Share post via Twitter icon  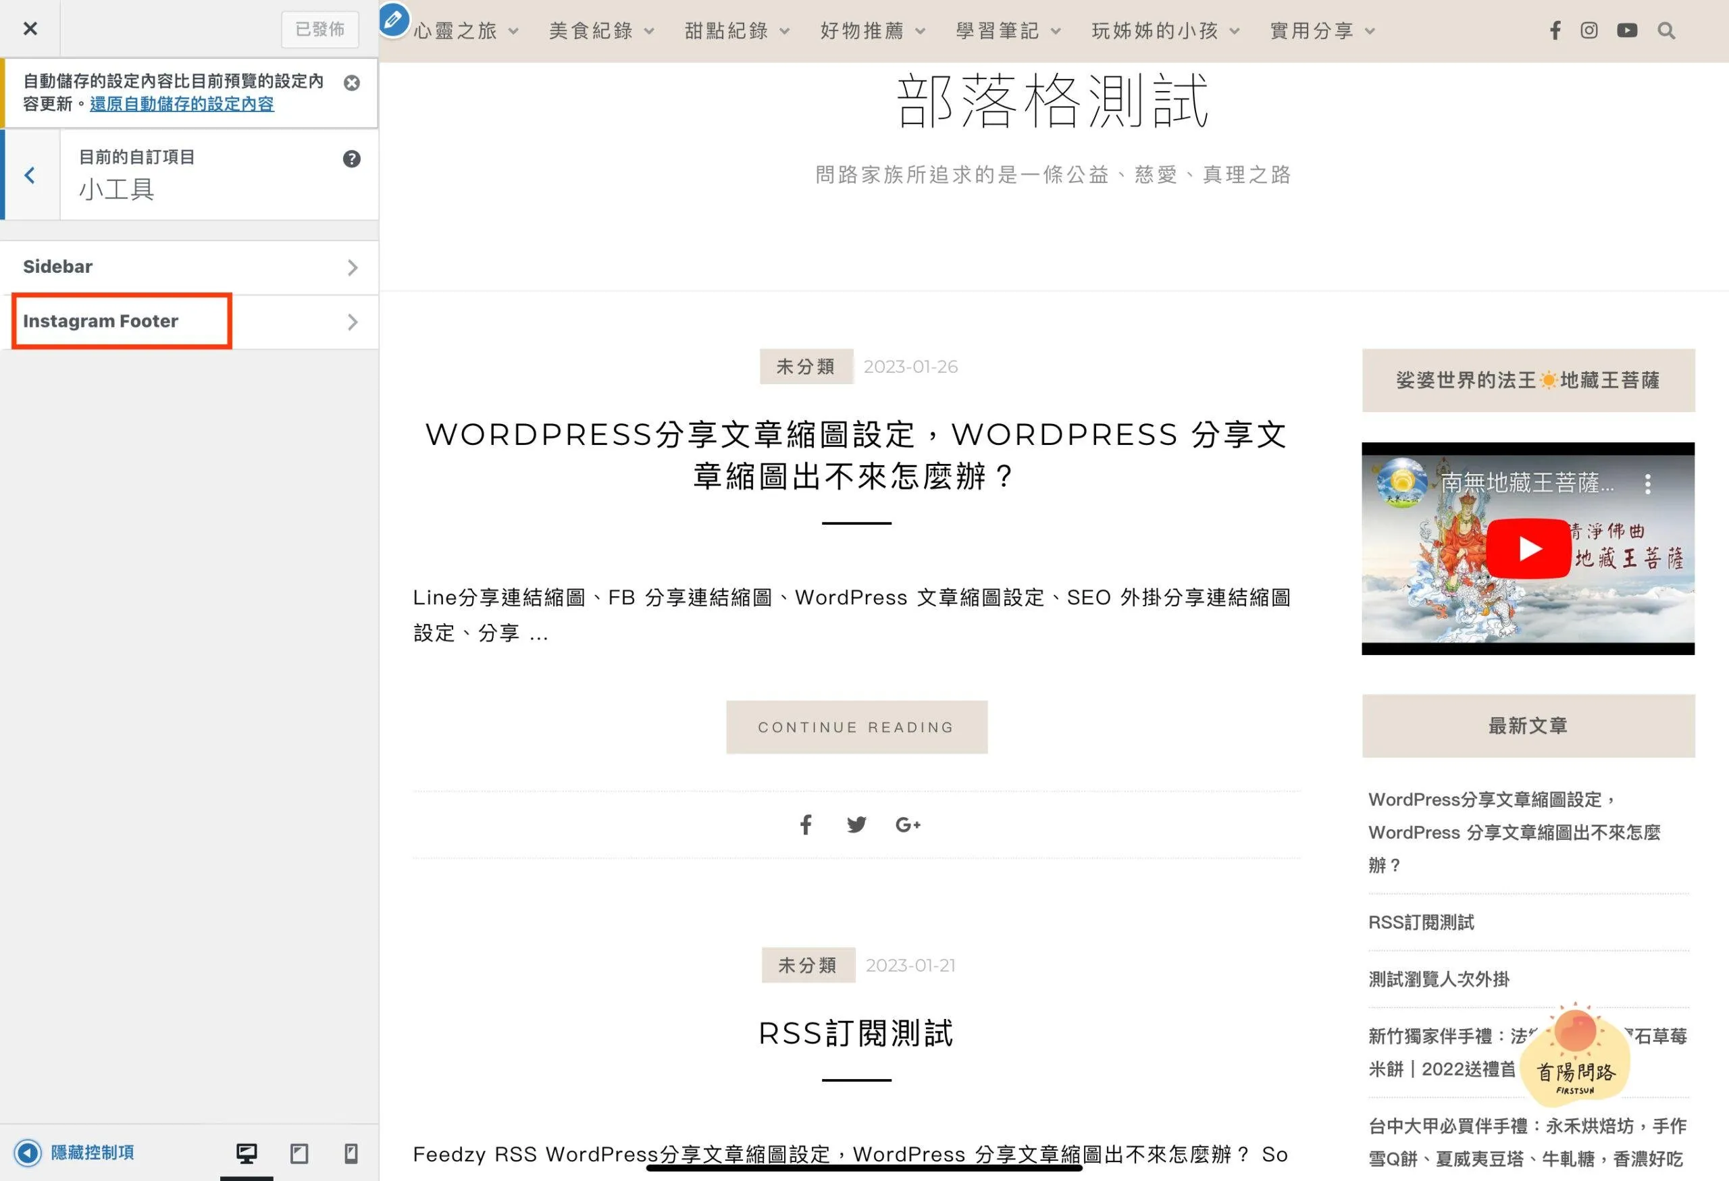(x=856, y=824)
